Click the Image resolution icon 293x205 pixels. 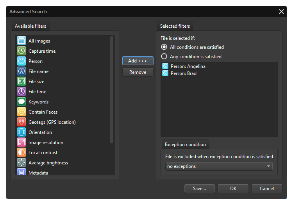pyautogui.click(x=21, y=143)
